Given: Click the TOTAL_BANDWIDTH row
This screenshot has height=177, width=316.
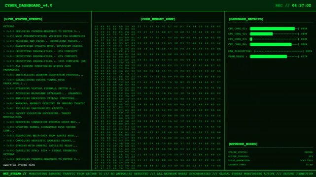Looking at the screenshot, I should click(x=271, y=160).
